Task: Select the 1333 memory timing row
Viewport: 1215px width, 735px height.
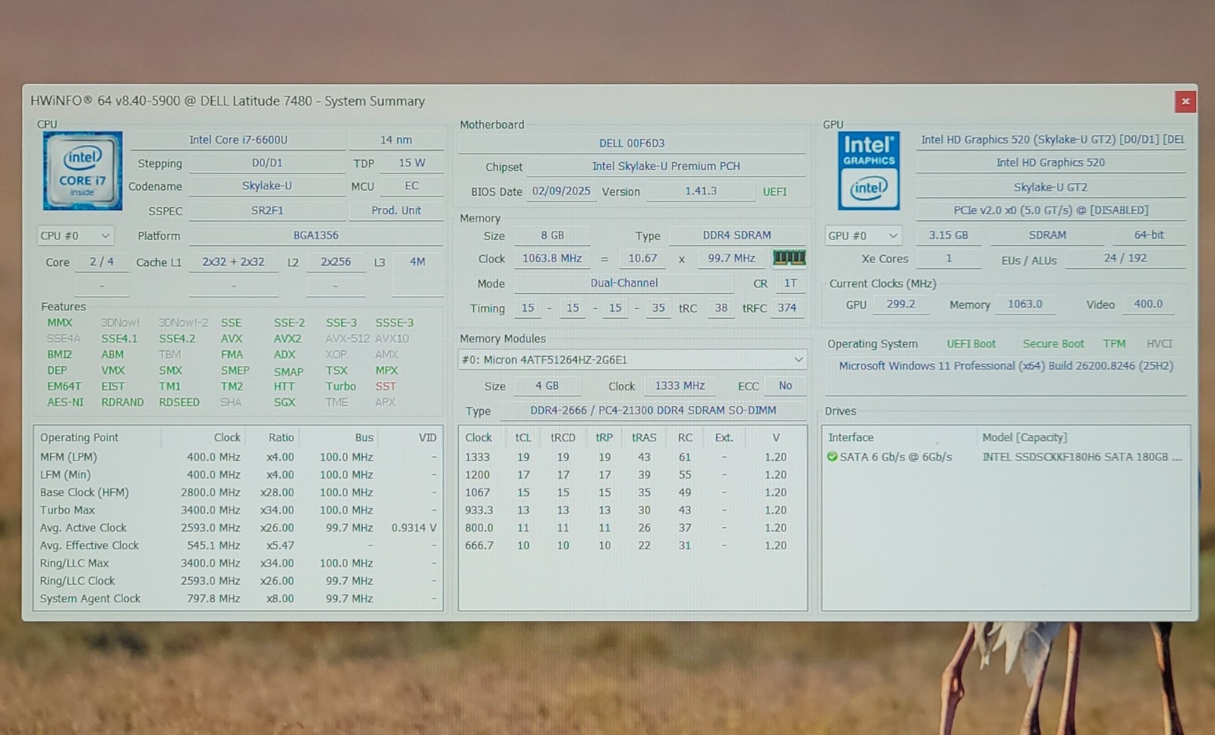Action: (632, 457)
